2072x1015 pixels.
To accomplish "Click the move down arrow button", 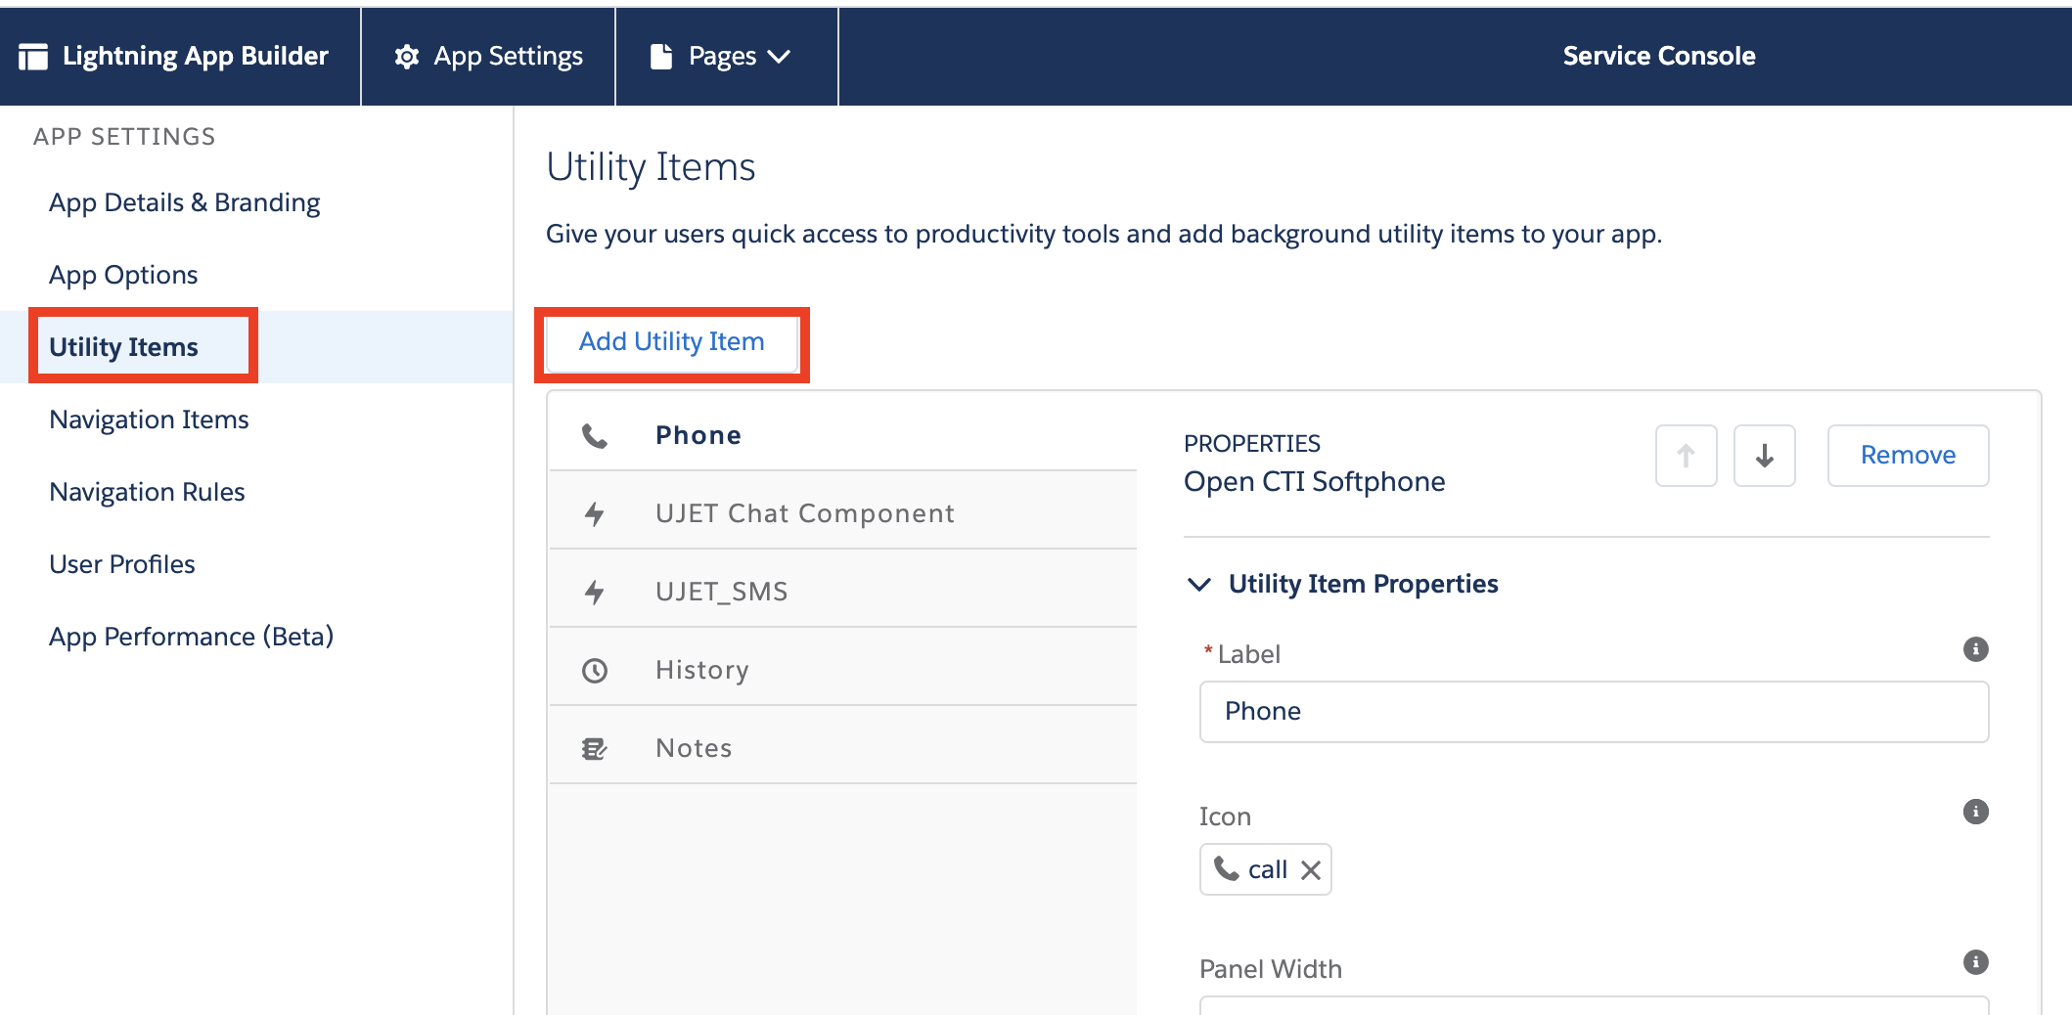I will tap(1764, 456).
